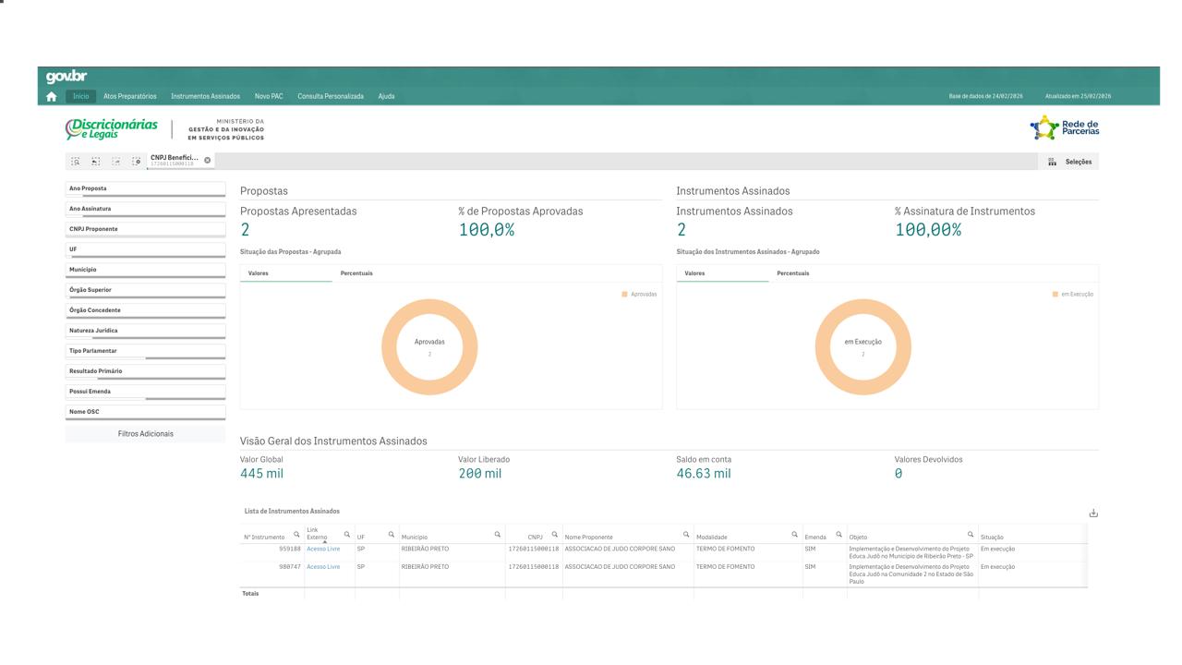Open the Possui Emenda filter
This screenshot has width=1182, height=665.
[x=145, y=392]
